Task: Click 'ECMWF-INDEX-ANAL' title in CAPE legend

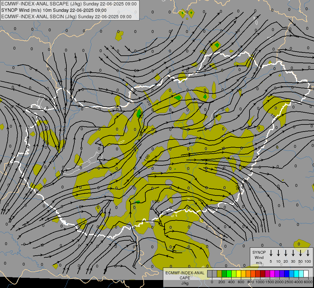Action: (x=185, y=273)
